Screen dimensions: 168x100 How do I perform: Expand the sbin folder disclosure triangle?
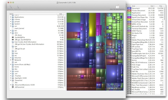click(x=10, y=33)
